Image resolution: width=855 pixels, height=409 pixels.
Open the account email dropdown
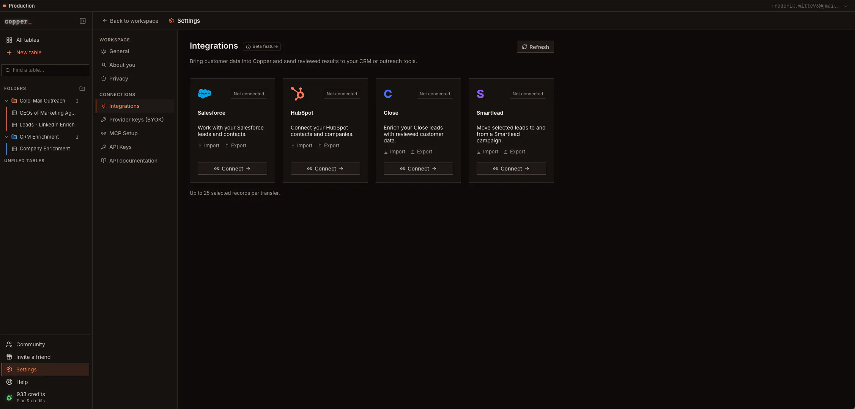tap(809, 6)
